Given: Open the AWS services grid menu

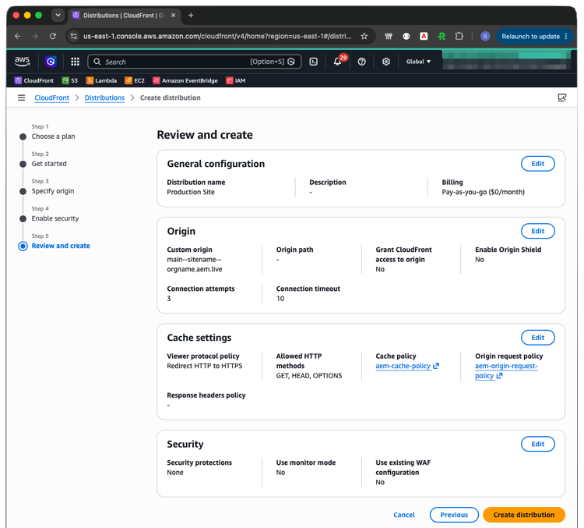Looking at the screenshot, I should coord(76,62).
